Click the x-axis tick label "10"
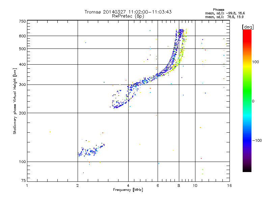Image resolution: width=270 pixels, height=202 pixels. click(x=195, y=186)
